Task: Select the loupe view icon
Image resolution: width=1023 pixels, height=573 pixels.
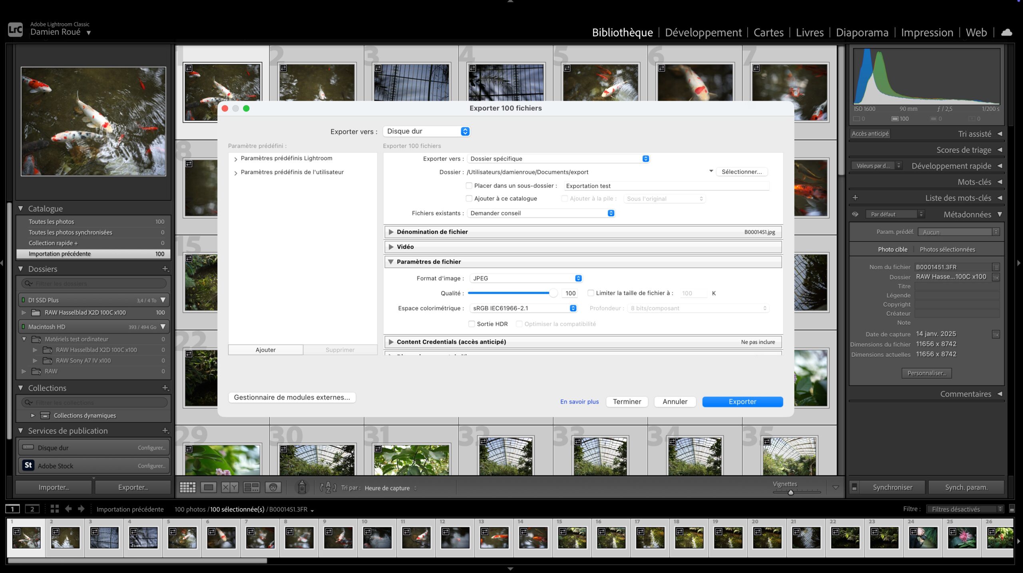Action: click(208, 487)
